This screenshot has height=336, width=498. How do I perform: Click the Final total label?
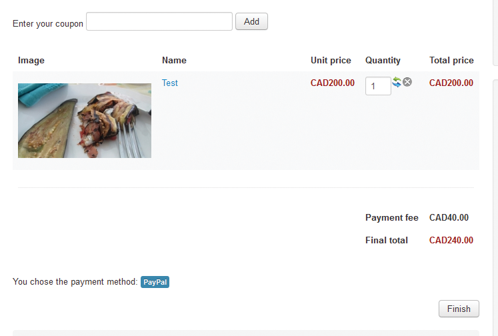click(387, 240)
